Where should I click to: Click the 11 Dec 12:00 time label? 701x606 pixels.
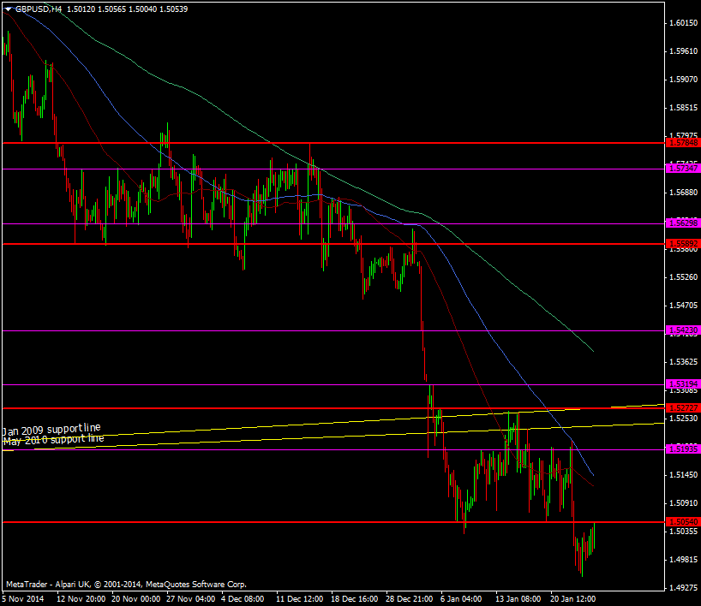coord(300,599)
